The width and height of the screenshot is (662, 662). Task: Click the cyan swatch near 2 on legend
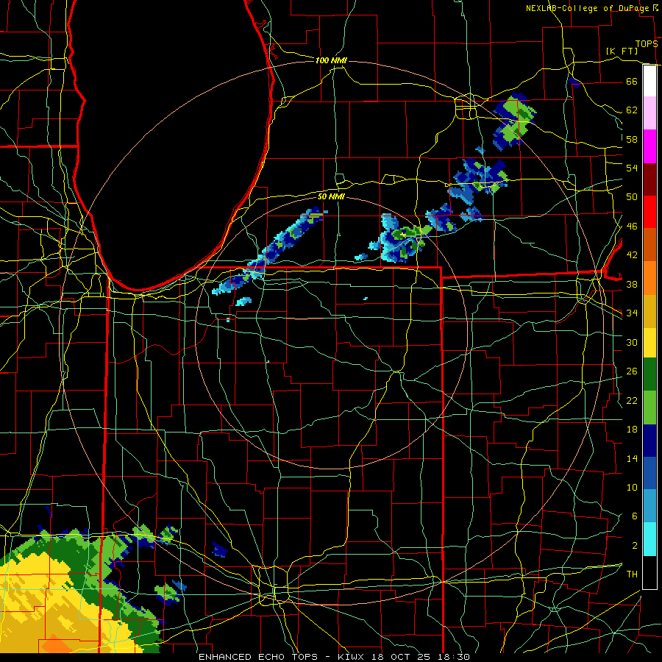point(649,539)
